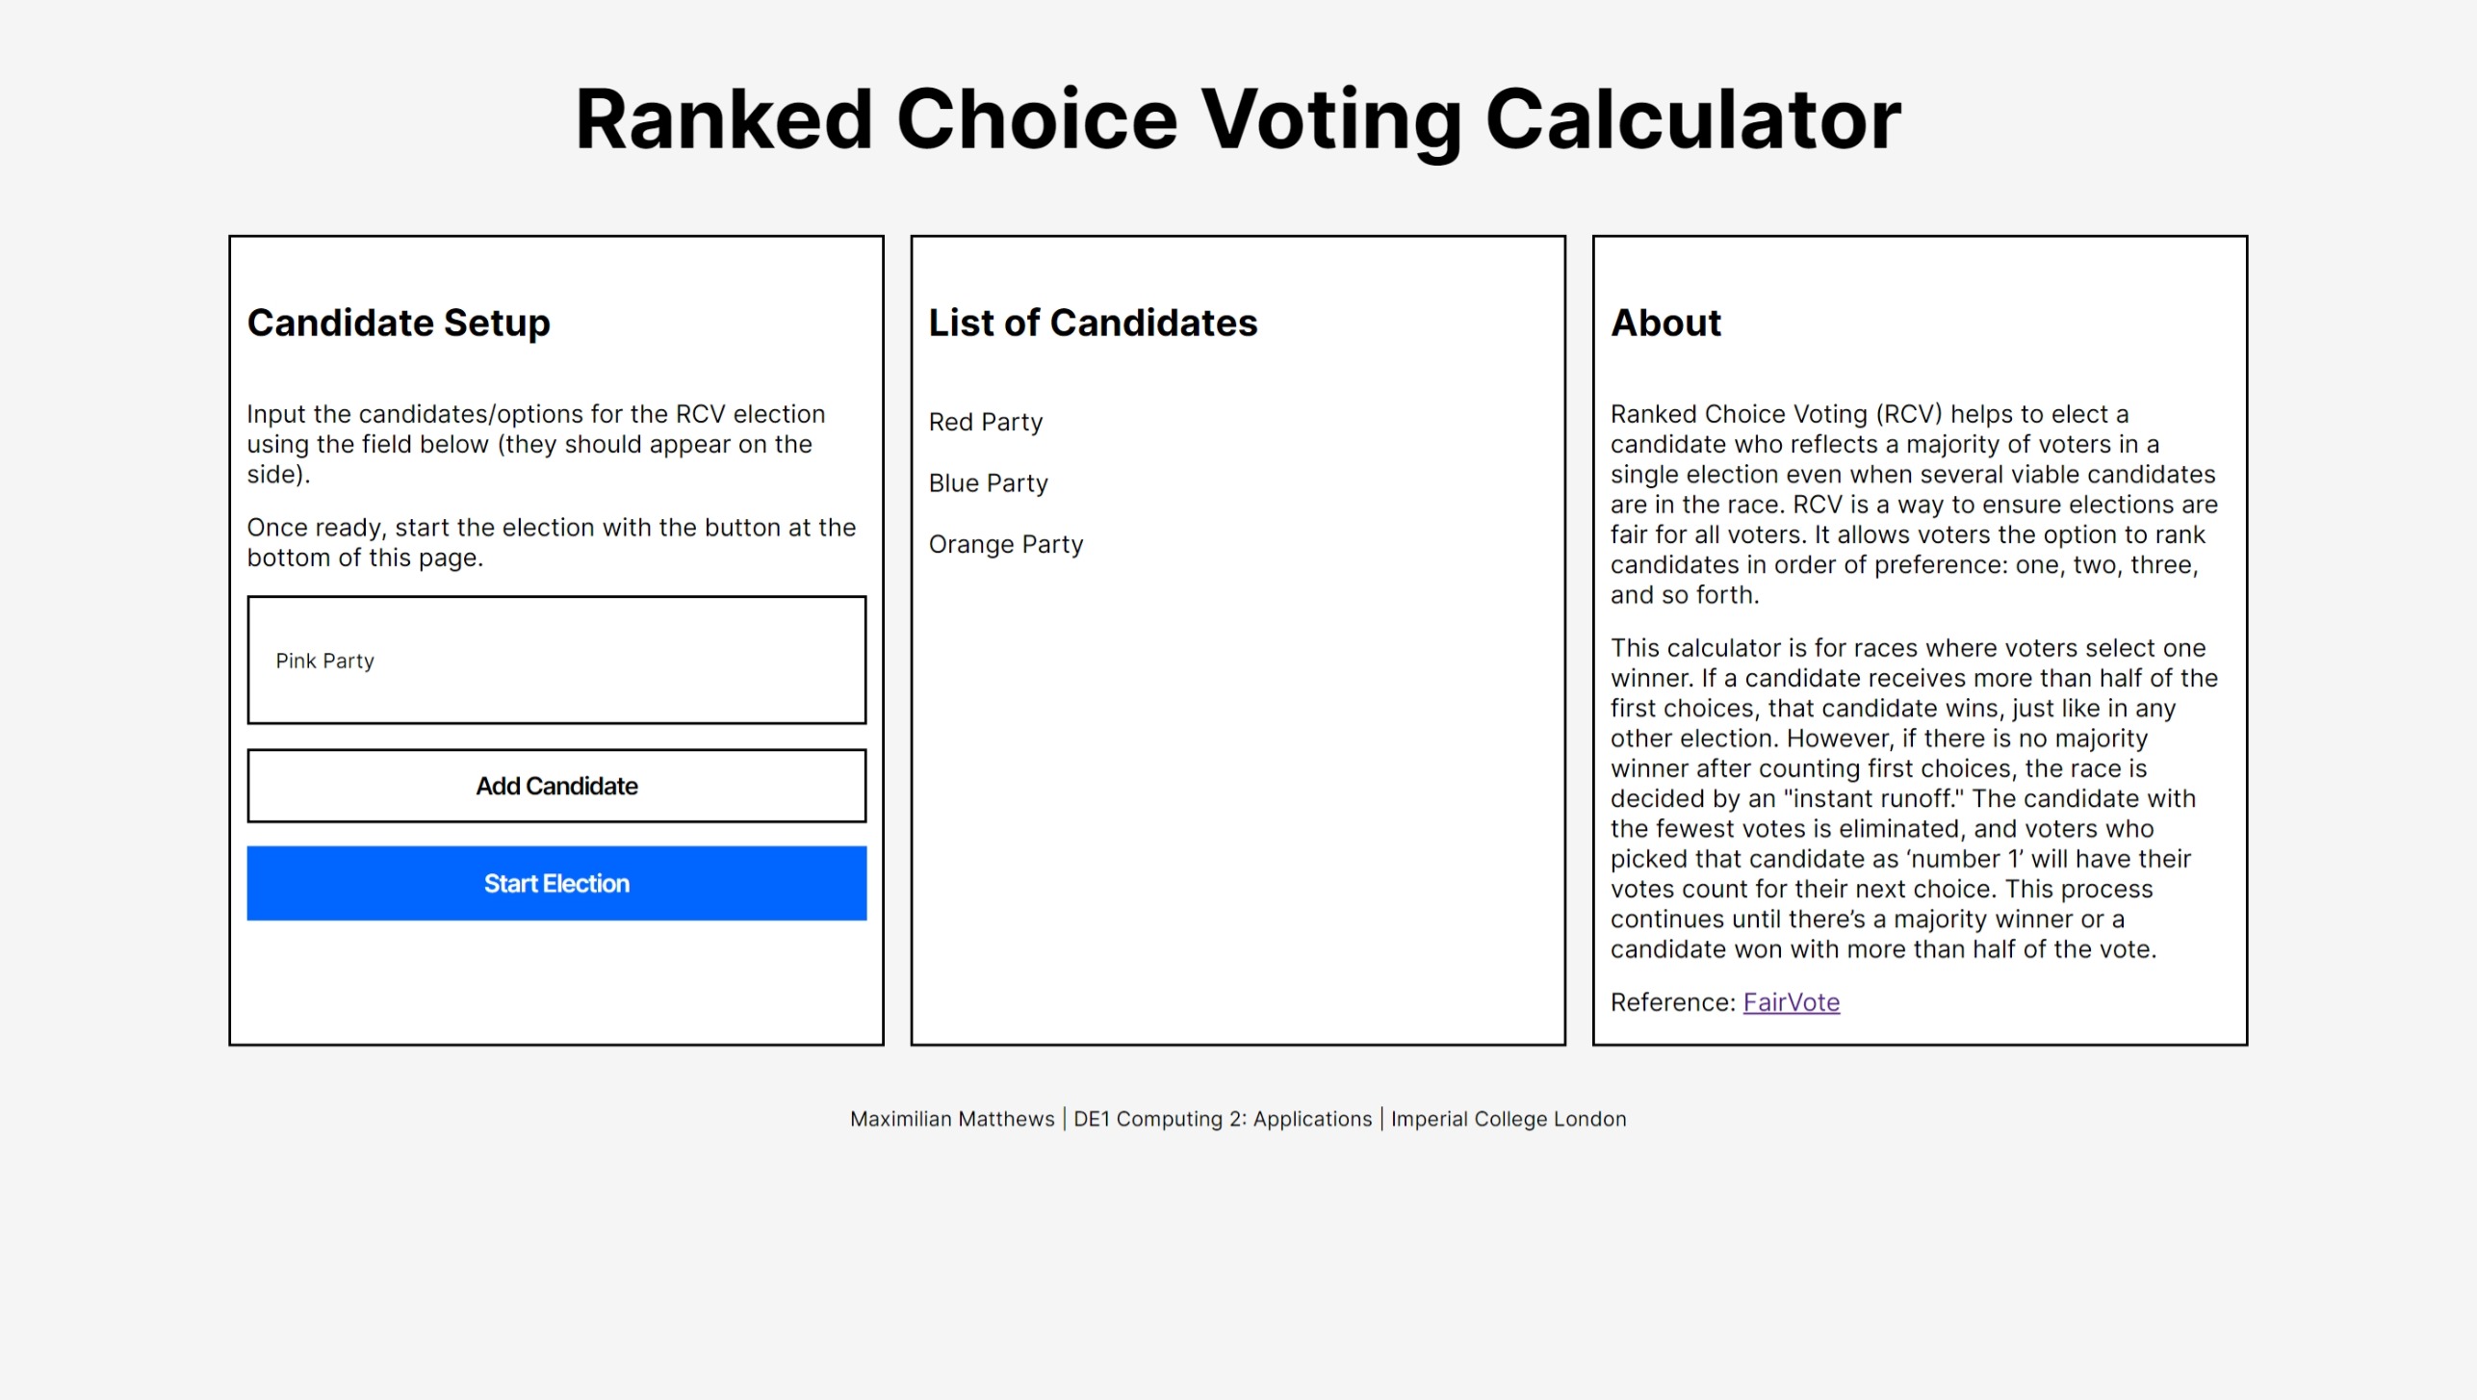Viewport: 2477px width, 1400px height.
Task: Select Red Party in the candidates list
Action: tap(985, 422)
